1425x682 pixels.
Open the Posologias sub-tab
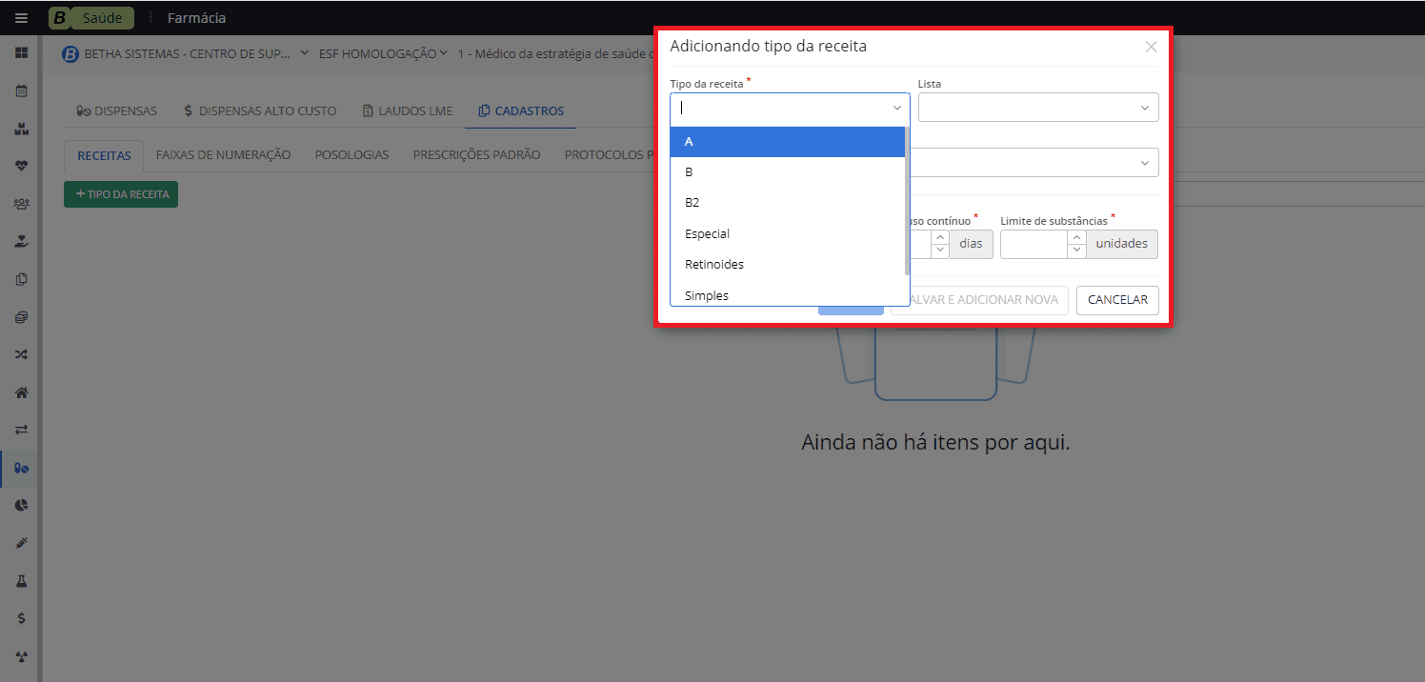click(x=351, y=154)
